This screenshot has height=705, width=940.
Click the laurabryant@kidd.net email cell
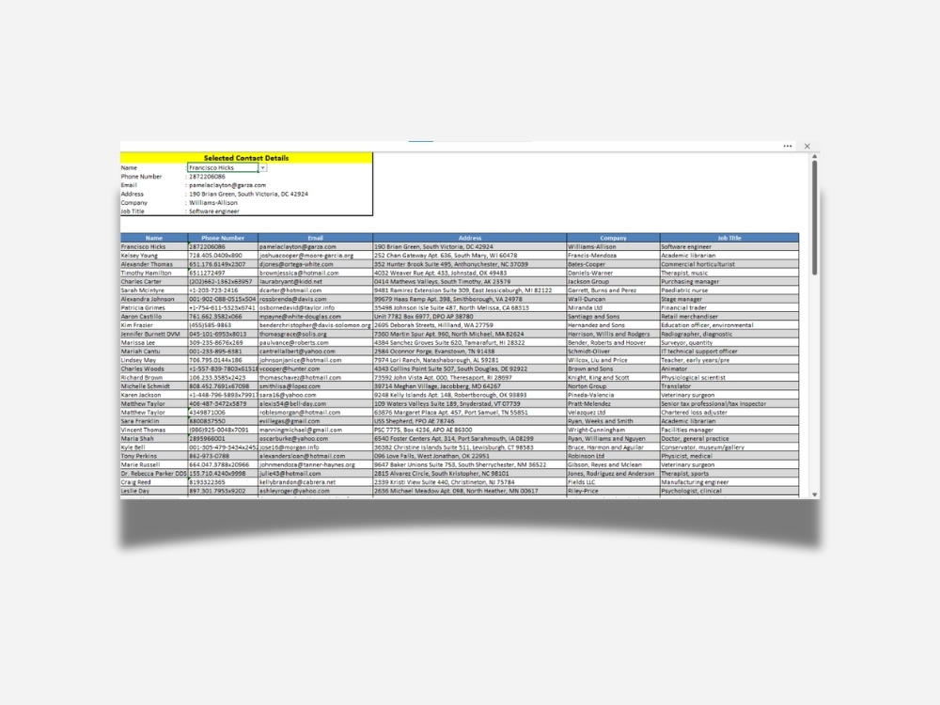click(315, 282)
